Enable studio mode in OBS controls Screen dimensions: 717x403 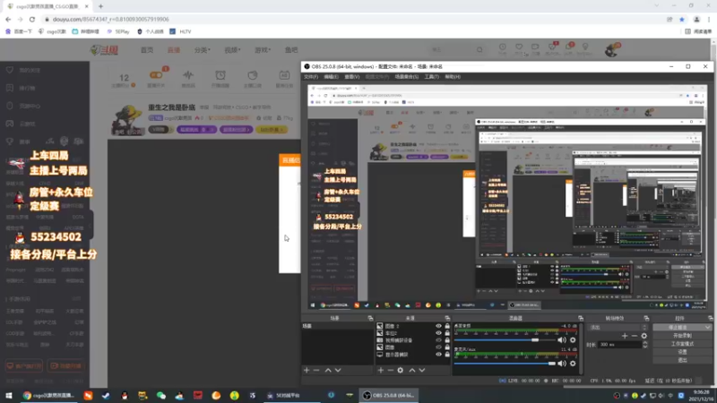coord(682,344)
